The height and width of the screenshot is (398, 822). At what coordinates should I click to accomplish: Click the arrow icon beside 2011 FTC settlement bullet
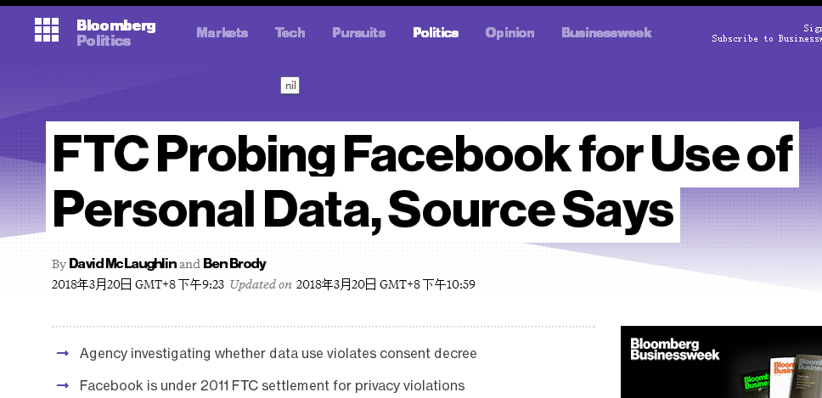pos(62,385)
